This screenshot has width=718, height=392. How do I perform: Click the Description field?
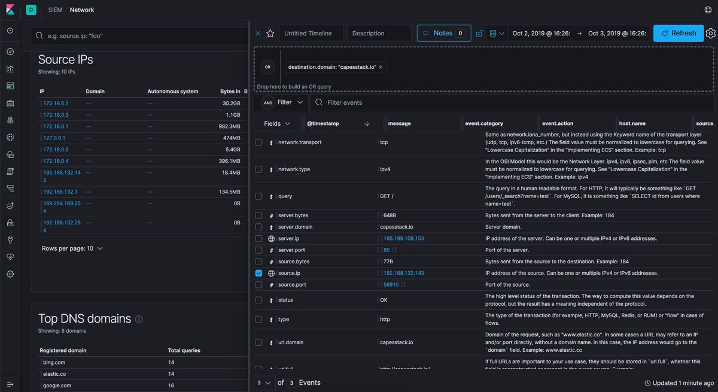coord(379,34)
